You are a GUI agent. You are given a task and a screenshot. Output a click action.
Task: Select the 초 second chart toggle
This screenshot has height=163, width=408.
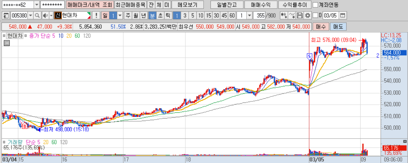tap(160, 15)
